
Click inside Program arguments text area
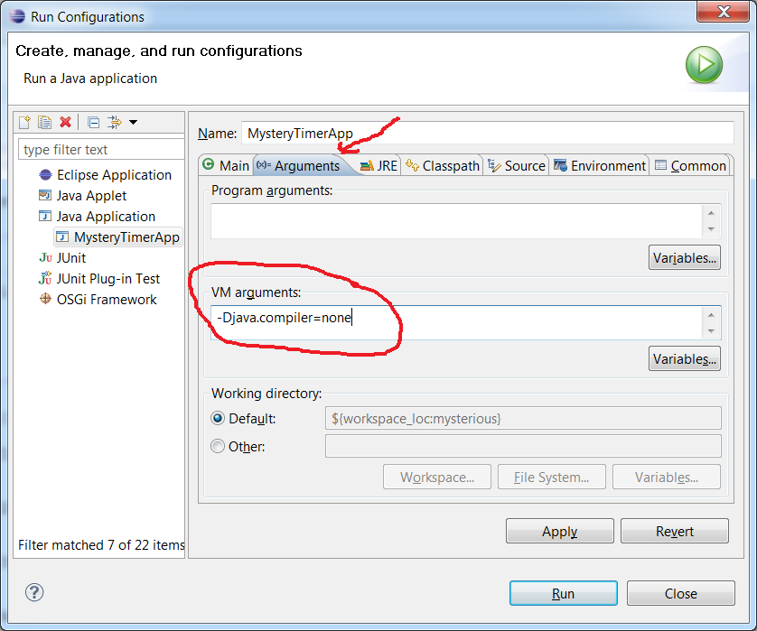(x=456, y=221)
